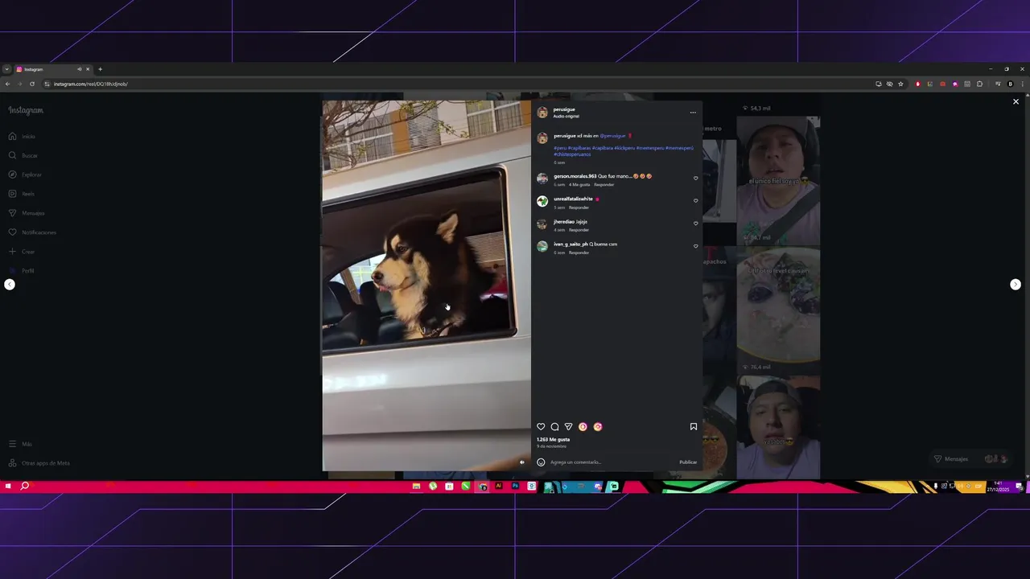
Task: Share the reel using the paper plane icon
Action: [568, 427]
